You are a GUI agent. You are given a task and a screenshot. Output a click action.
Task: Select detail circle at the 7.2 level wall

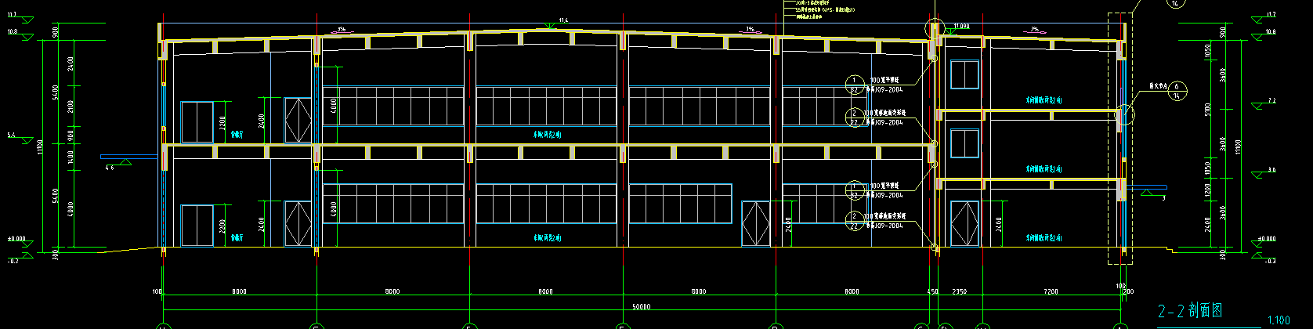1124,114
